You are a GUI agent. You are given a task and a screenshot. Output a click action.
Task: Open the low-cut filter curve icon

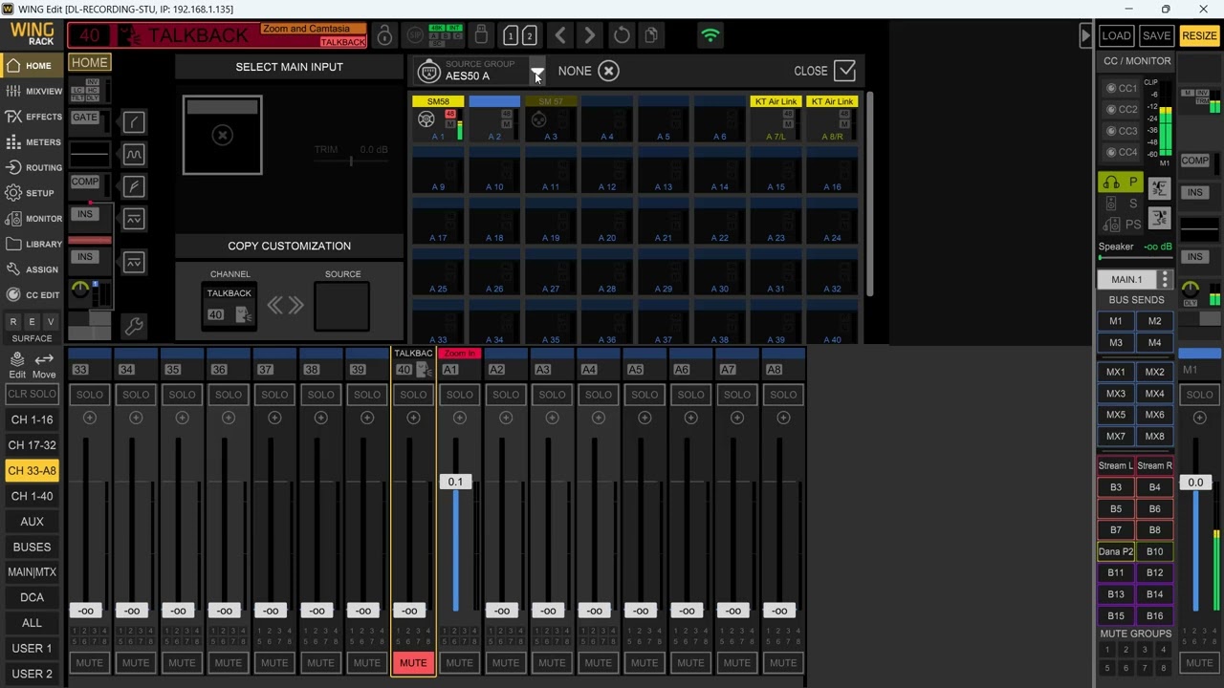pos(134,121)
